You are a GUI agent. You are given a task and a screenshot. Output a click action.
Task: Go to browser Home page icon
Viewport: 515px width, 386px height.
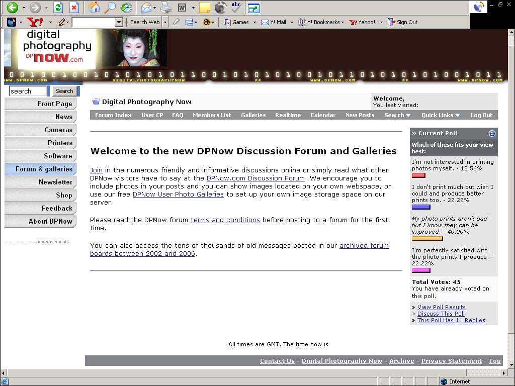coord(94,8)
